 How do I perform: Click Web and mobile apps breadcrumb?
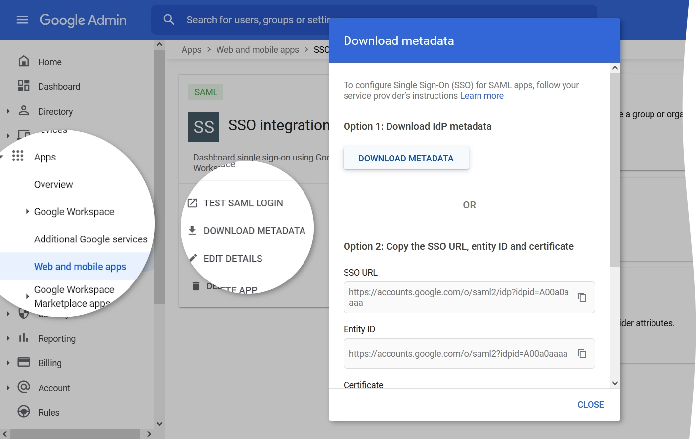point(258,49)
